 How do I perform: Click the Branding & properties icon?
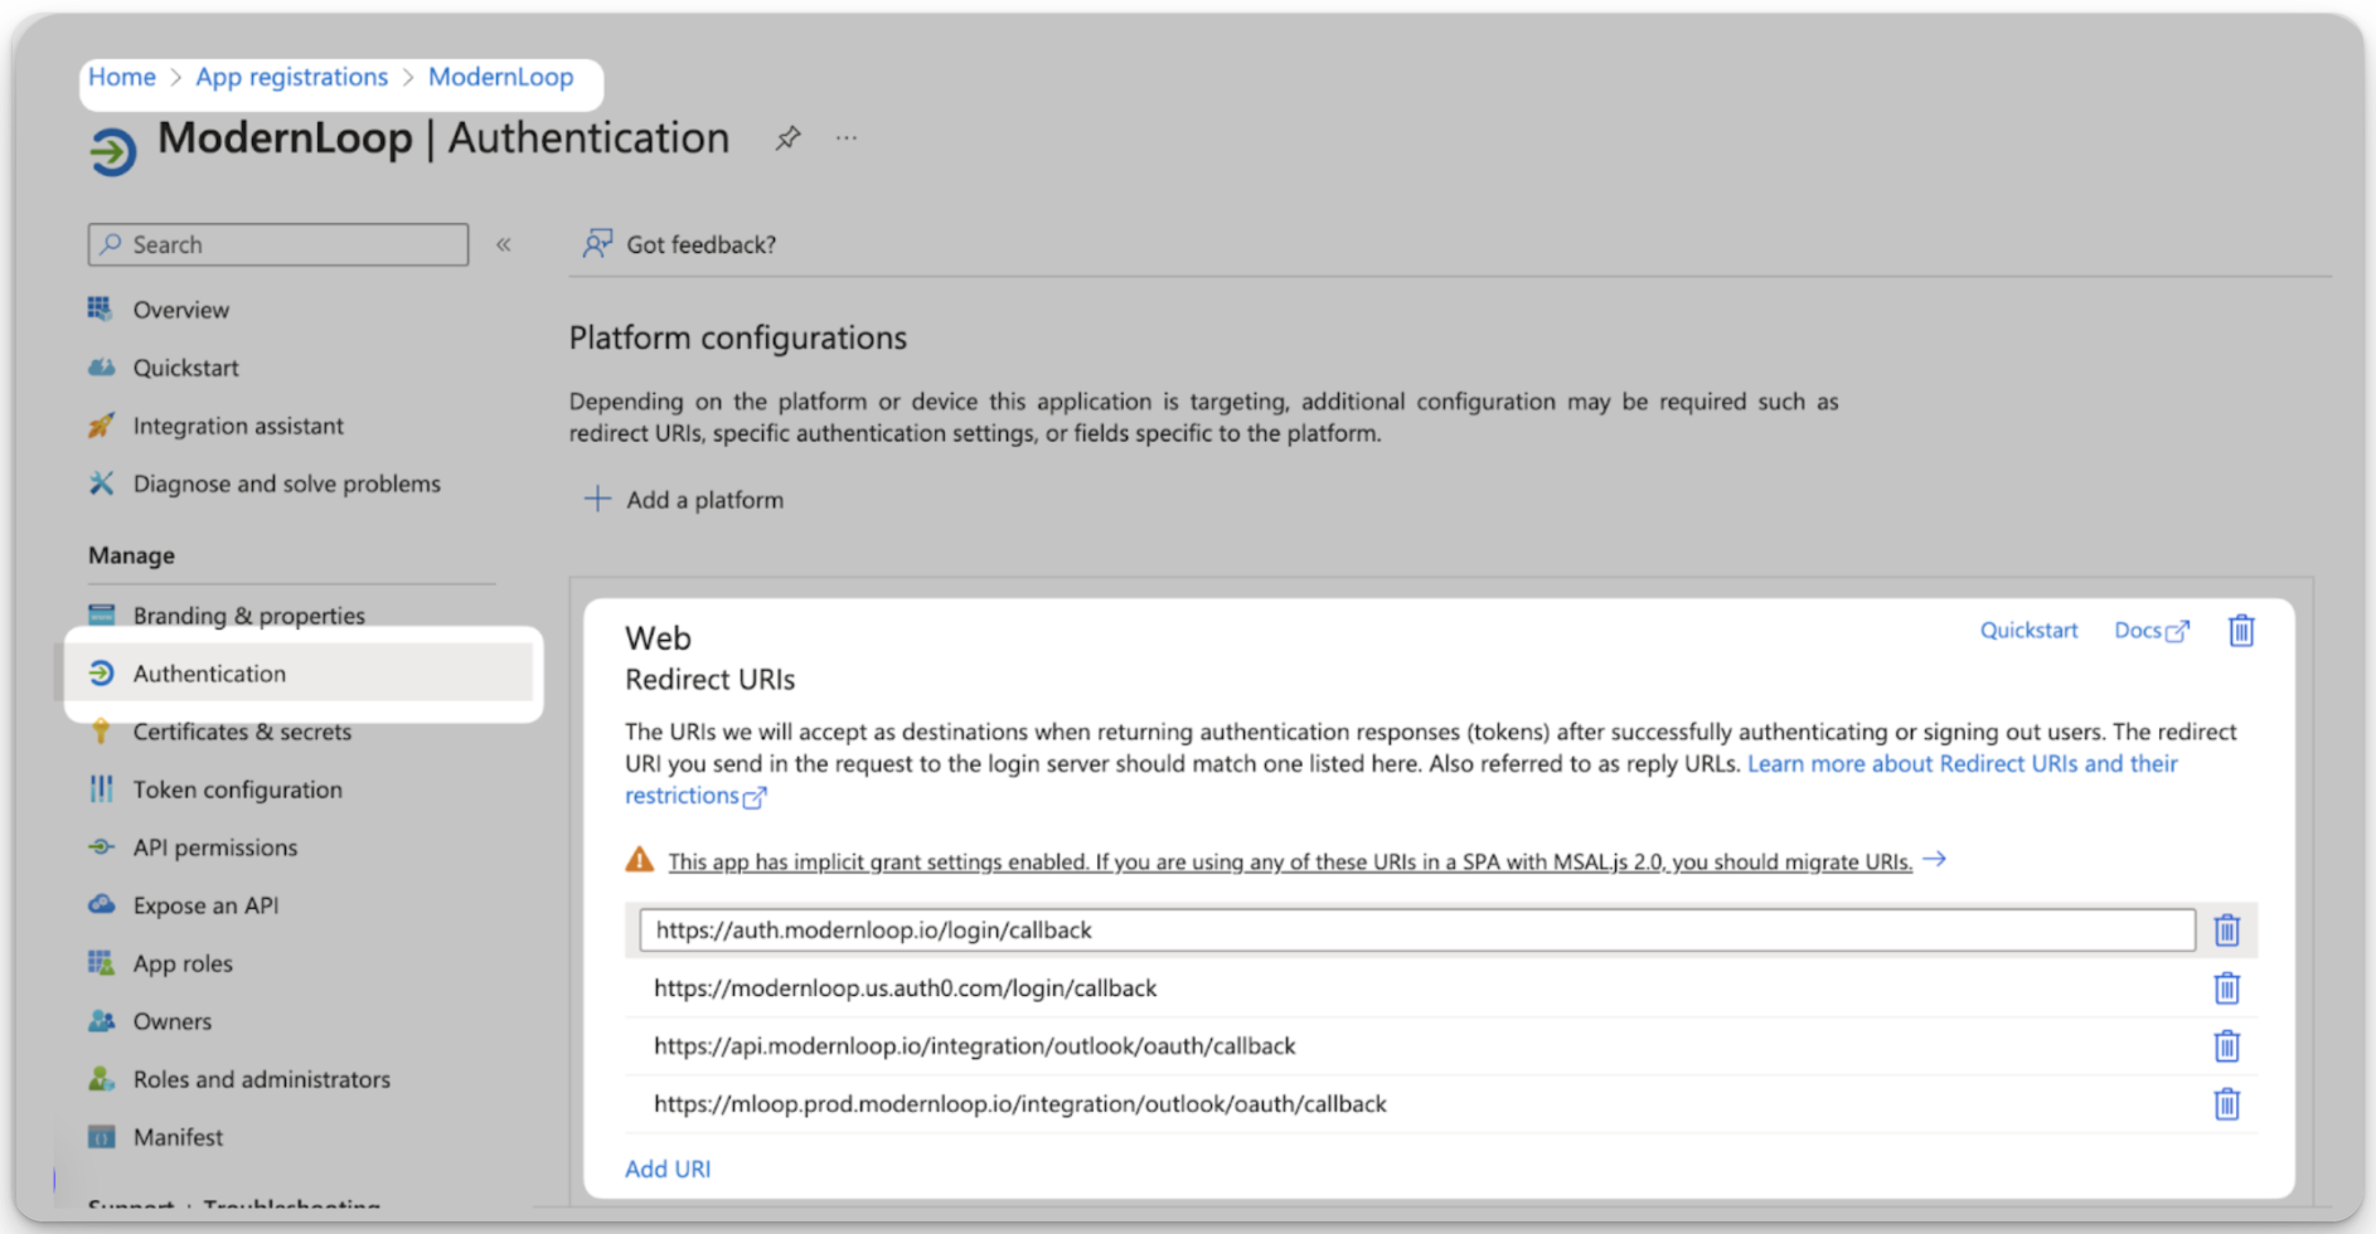tap(101, 614)
